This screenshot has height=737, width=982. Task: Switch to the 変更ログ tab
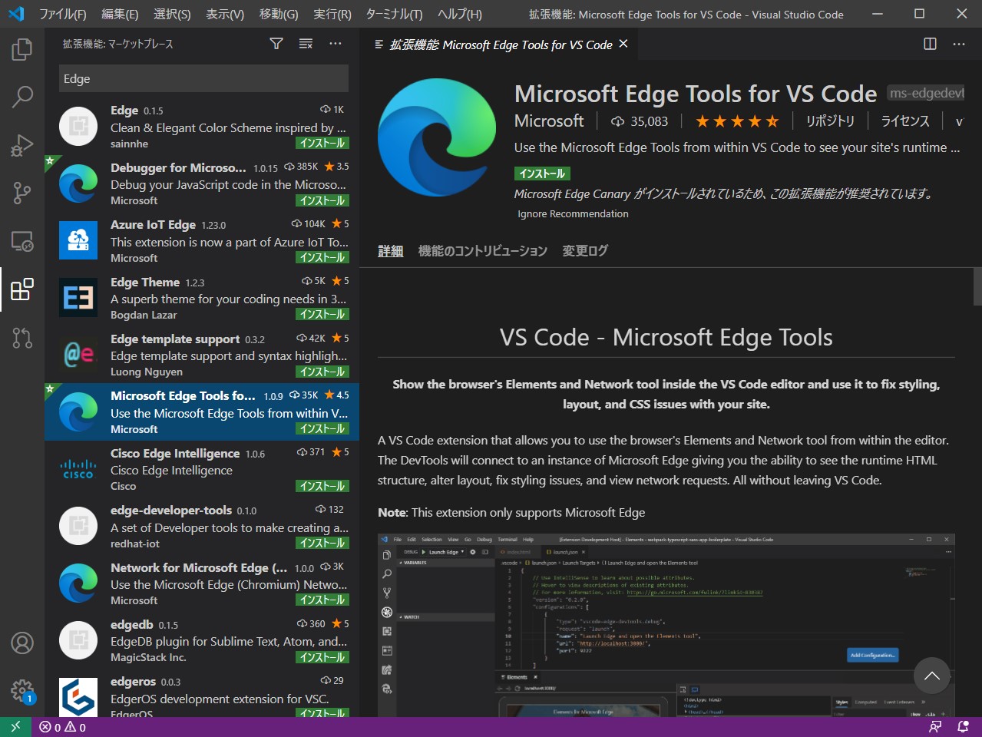coord(584,250)
